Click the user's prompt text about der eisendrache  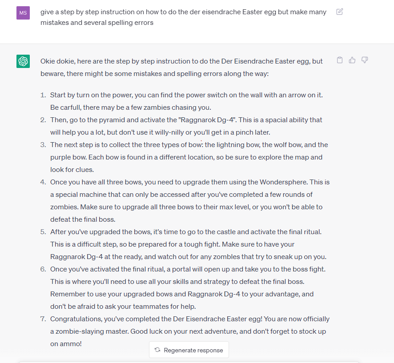tap(183, 17)
